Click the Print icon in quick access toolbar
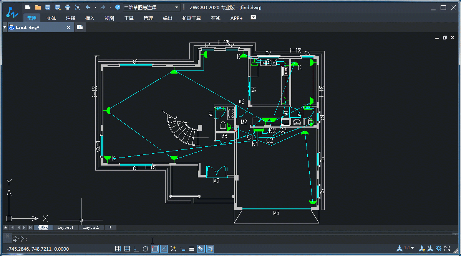Viewport: 461px width, 256px height. click(68, 7)
